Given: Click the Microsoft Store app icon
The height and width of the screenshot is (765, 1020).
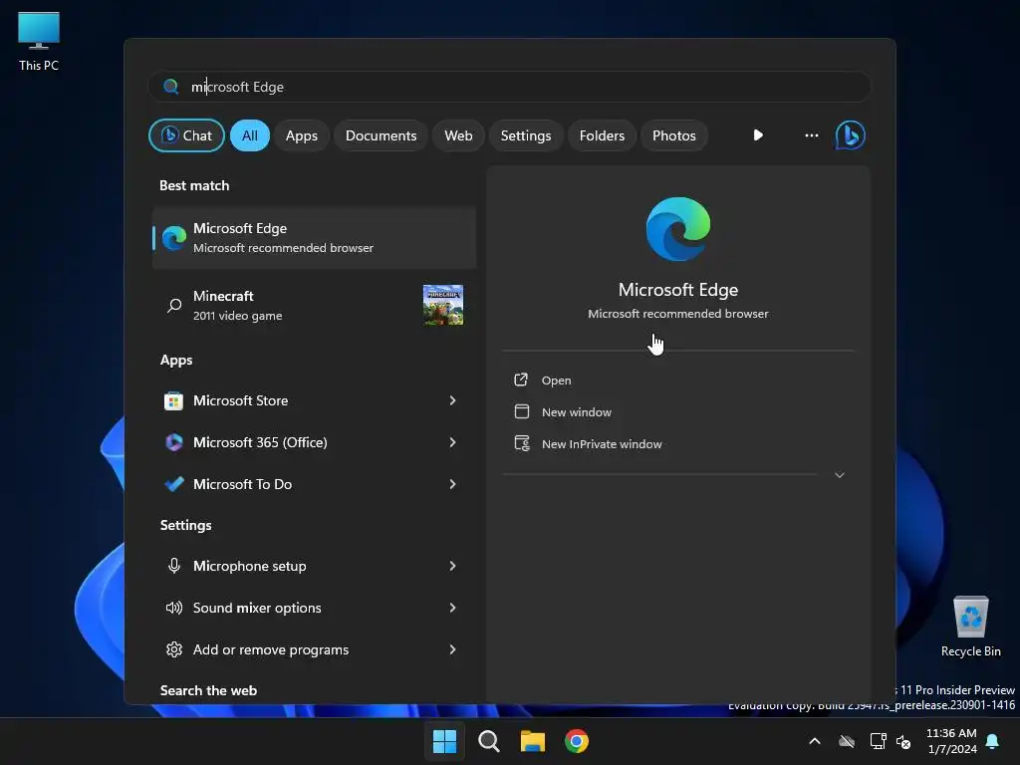Looking at the screenshot, I should [x=173, y=400].
